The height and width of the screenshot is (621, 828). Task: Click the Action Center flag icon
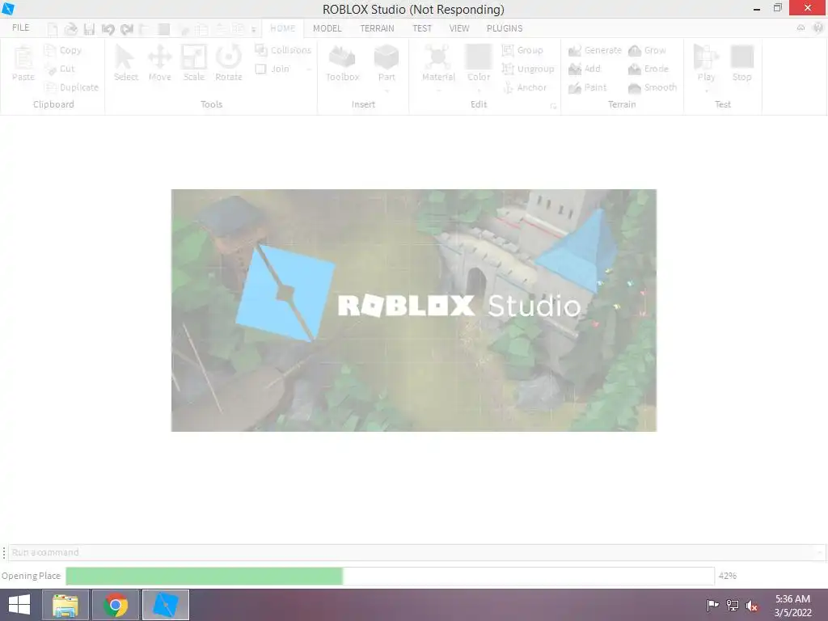click(x=712, y=606)
